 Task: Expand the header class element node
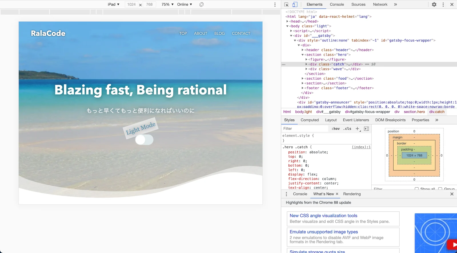(x=302, y=50)
